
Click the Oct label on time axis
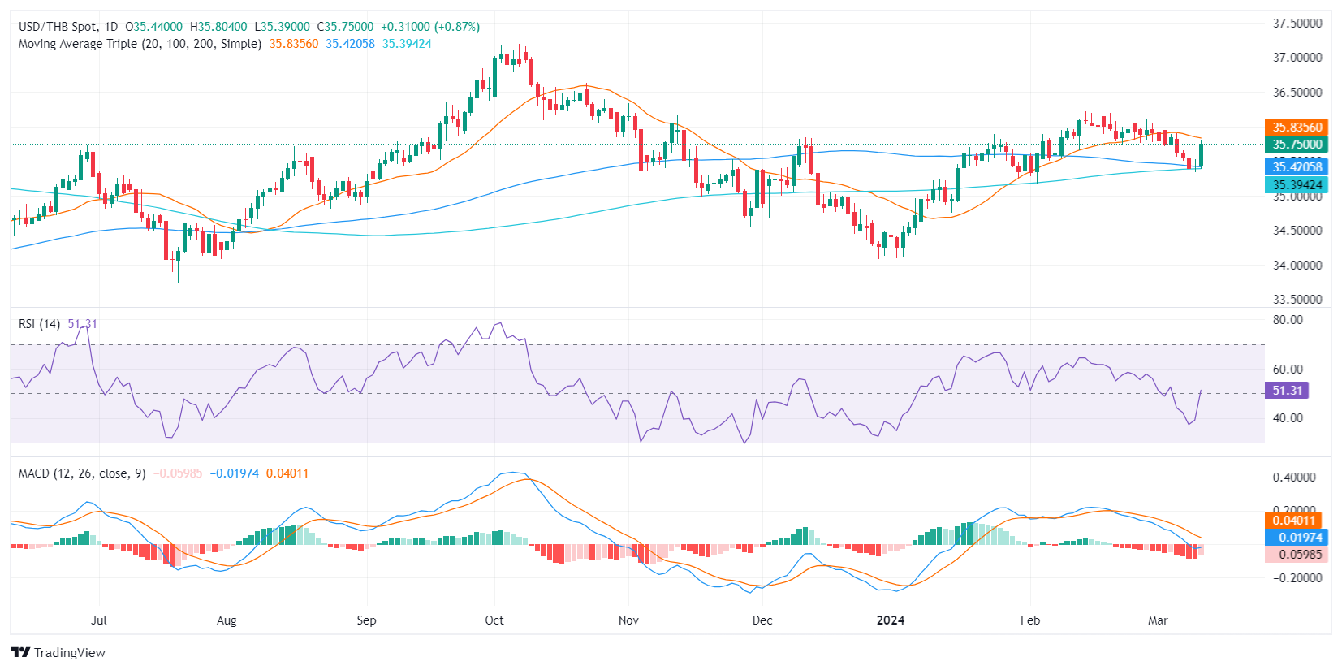(494, 620)
